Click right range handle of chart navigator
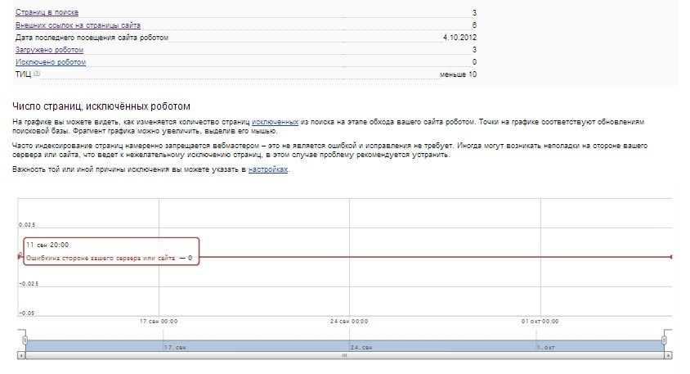690x374 pixels. click(665, 340)
